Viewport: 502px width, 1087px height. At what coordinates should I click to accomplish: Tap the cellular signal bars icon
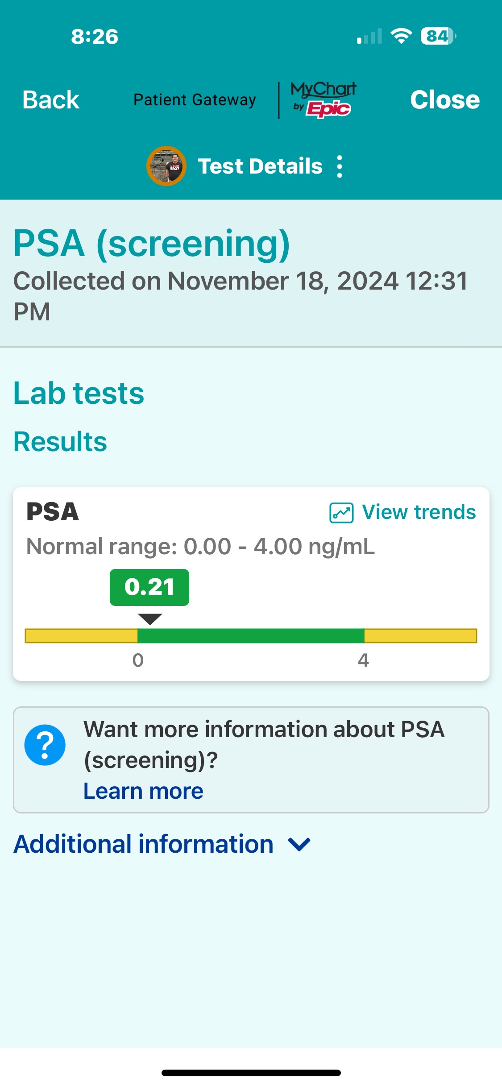pos(369,37)
